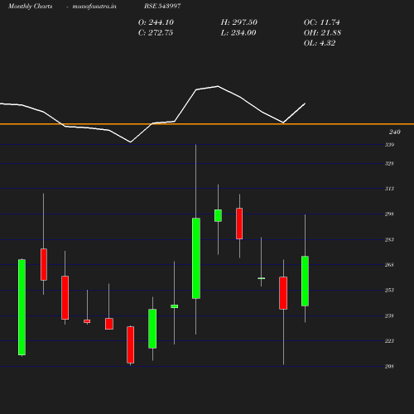Click the '283' price axis label
414x414 pixels.
[x=389, y=239]
